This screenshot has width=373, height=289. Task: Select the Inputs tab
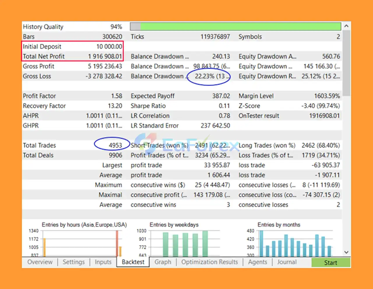tap(103, 262)
